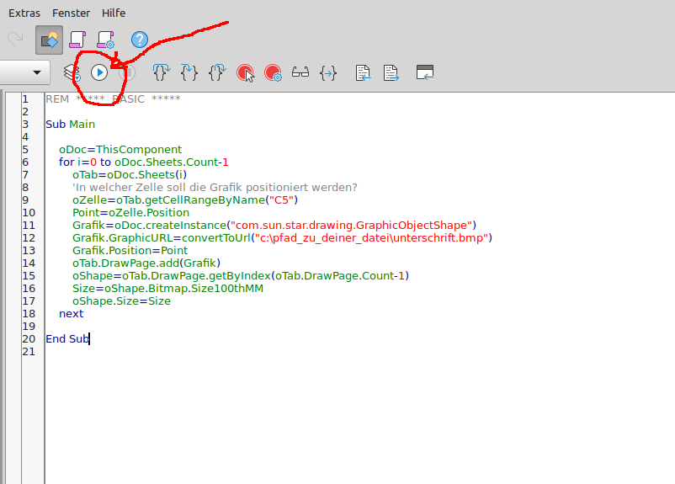Image resolution: width=675 pixels, height=484 pixels.
Task: Click Insert BASIC Source document icon
Action: (x=363, y=72)
